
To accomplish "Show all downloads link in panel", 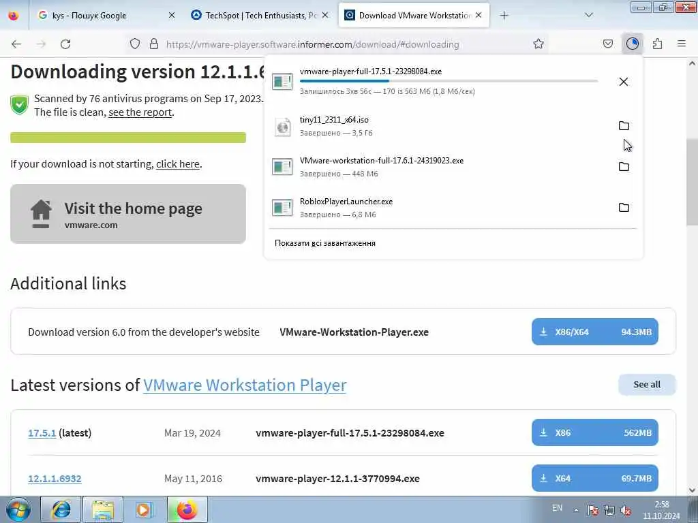I will 325,243.
